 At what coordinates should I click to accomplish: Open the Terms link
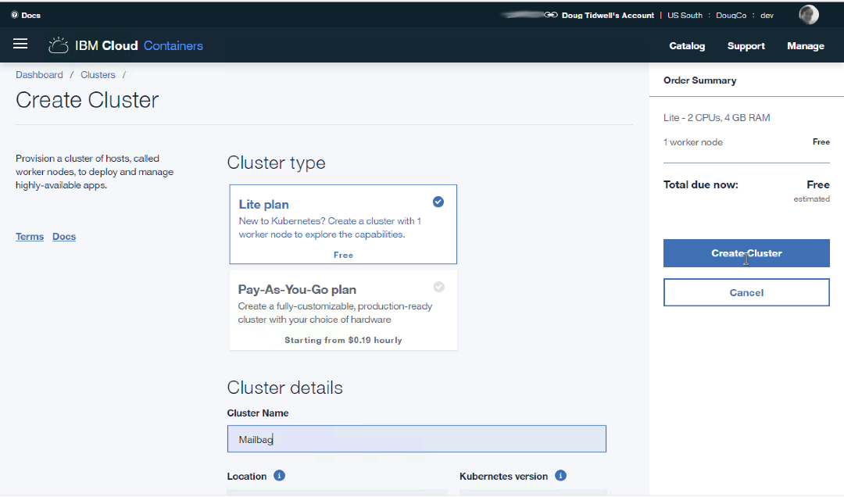click(x=30, y=236)
